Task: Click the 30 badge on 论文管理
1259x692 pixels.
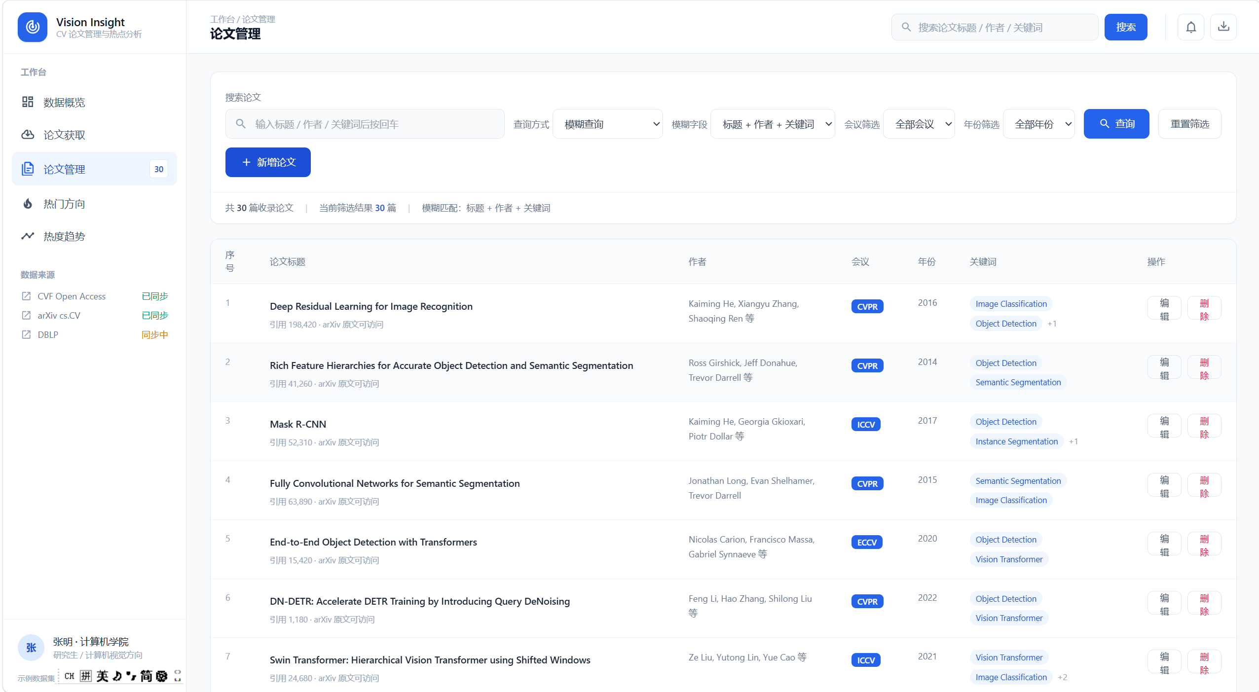Action: tap(159, 169)
